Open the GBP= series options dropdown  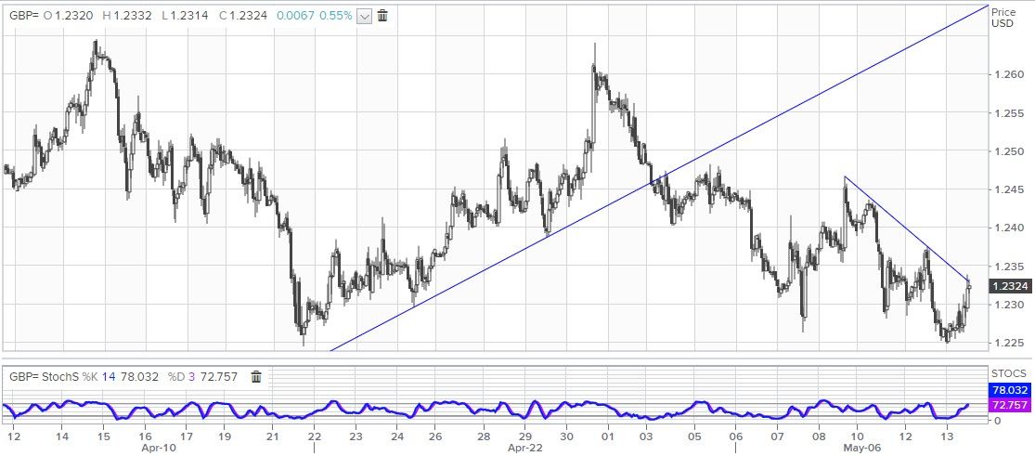click(x=365, y=16)
